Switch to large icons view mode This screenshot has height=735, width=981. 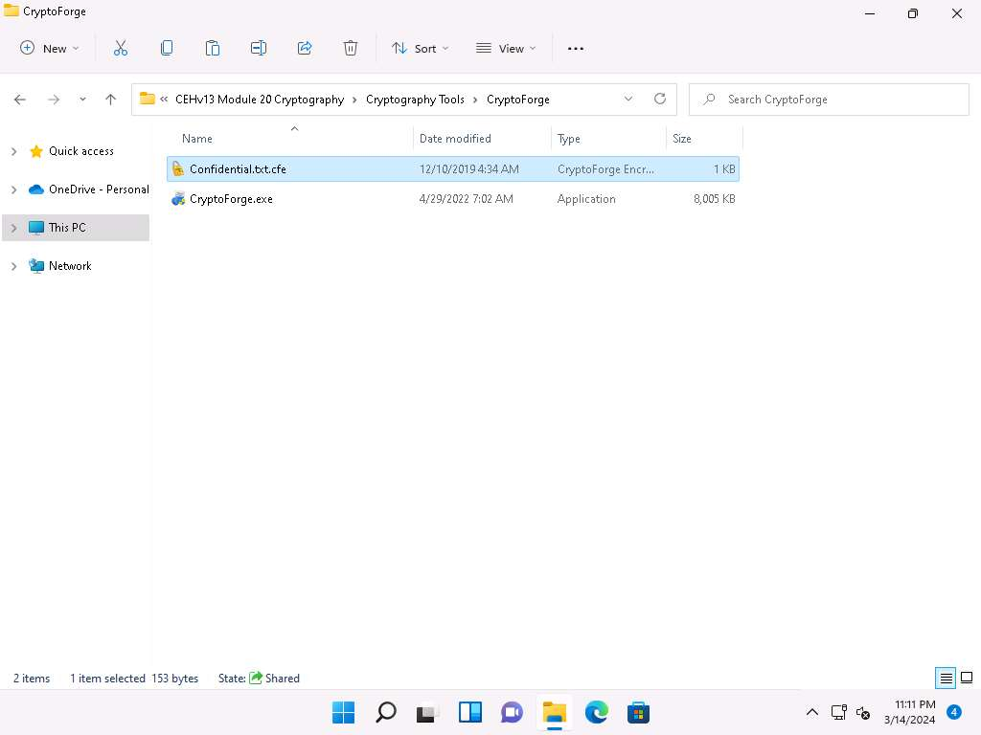966,678
